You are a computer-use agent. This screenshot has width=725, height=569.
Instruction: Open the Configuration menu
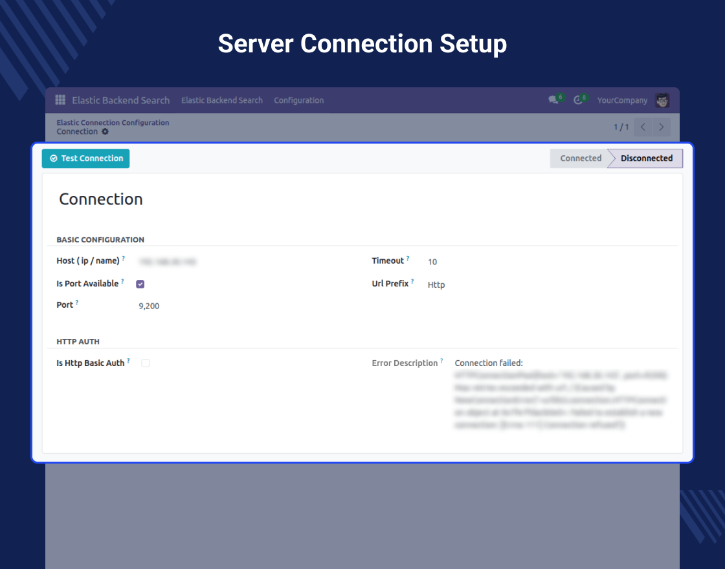click(298, 100)
